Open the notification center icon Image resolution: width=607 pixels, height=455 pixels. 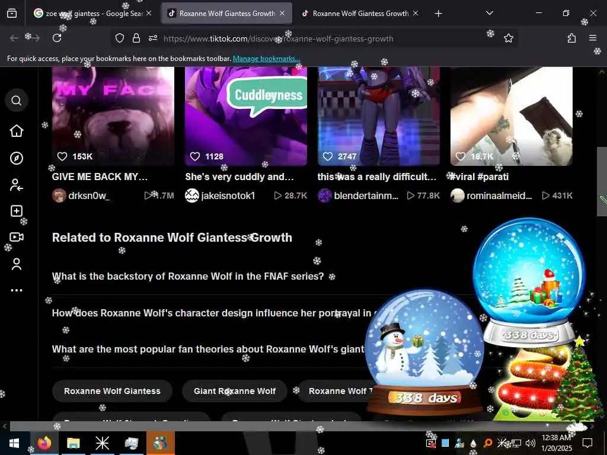click(x=587, y=443)
